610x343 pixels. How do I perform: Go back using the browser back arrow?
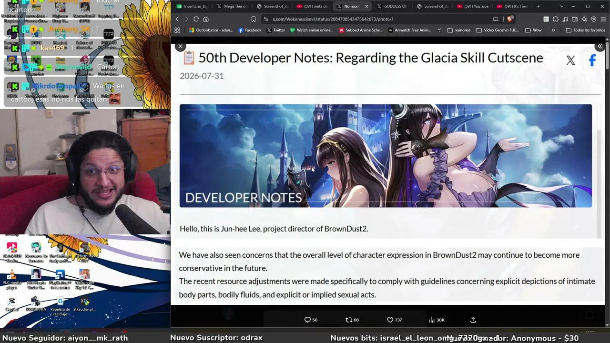[177, 19]
